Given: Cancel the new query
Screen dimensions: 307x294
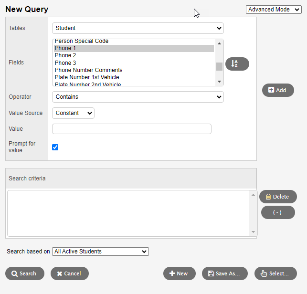Looking at the screenshot, I should click(x=69, y=273).
